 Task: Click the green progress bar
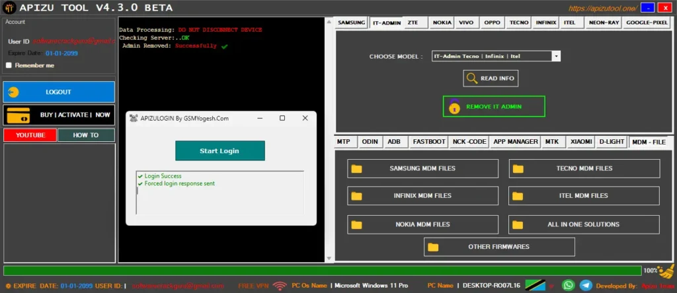tap(322, 271)
